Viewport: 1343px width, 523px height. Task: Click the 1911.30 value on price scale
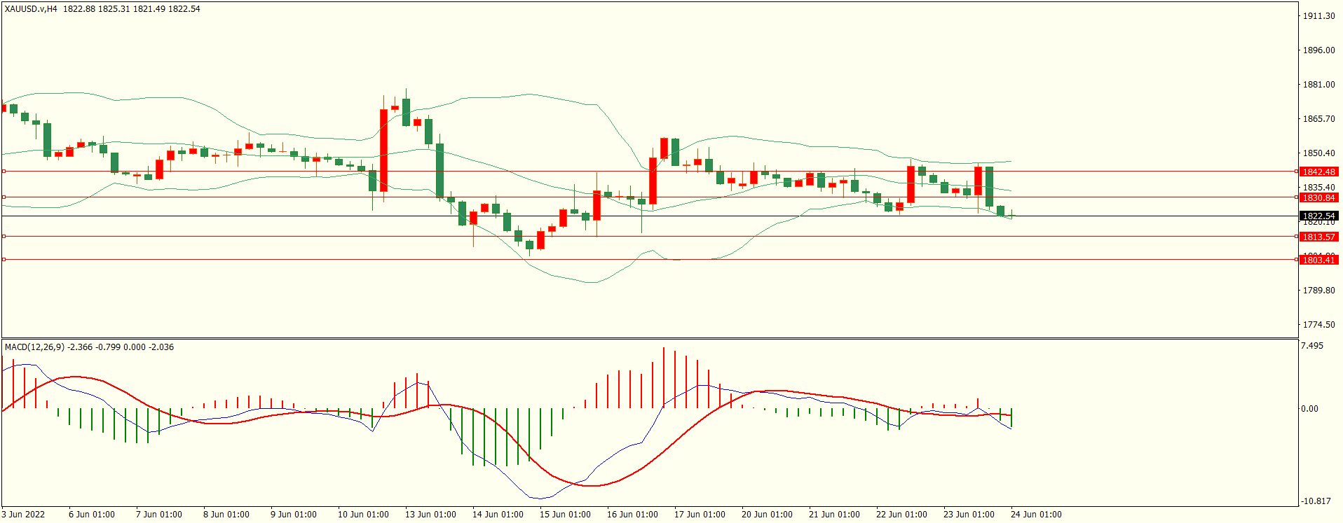(x=1318, y=16)
